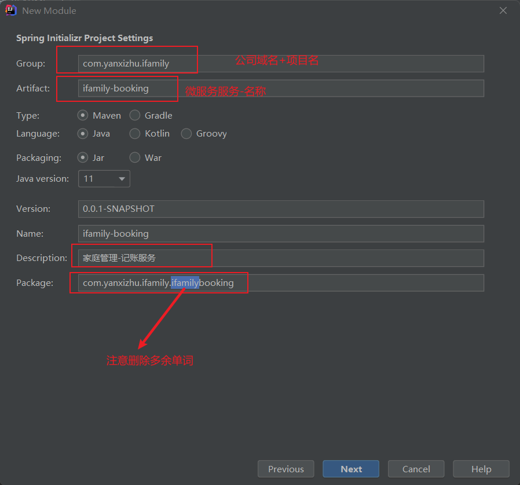Focus the Version field
Image resolution: width=520 pixels, height=485 pixels.
point(281,209)
